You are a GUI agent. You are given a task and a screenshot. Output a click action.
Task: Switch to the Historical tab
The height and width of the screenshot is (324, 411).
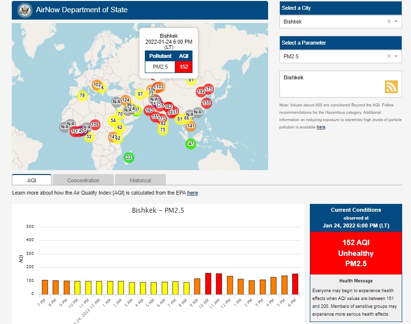(140, 180)
